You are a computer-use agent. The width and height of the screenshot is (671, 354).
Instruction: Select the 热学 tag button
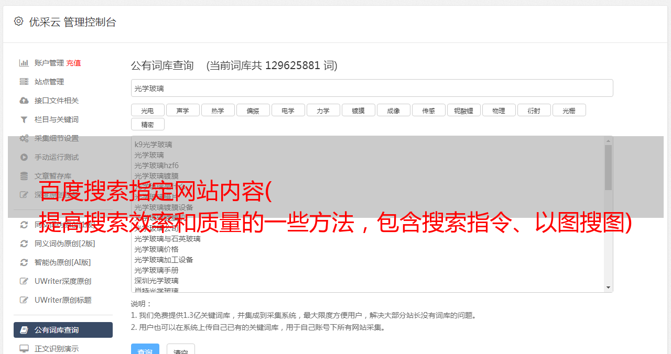point(218,110)
